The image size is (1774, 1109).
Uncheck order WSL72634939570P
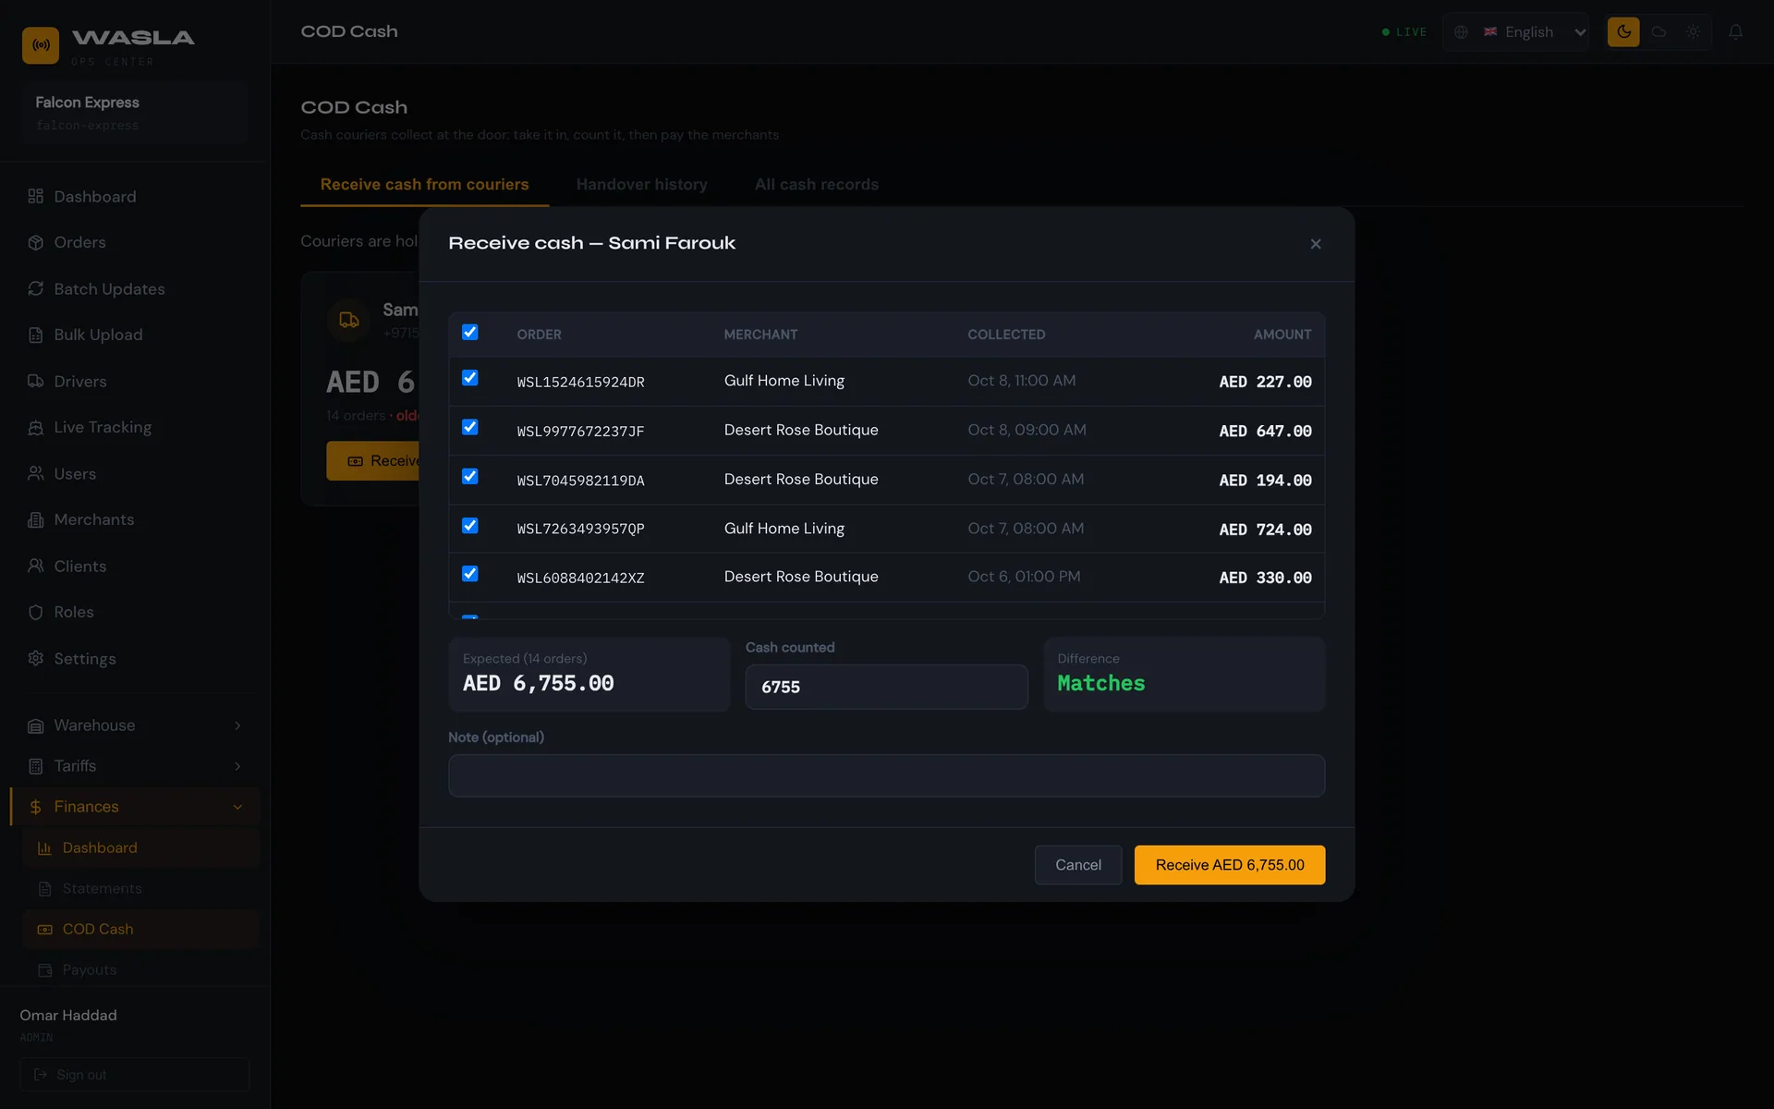pos(470,526)
